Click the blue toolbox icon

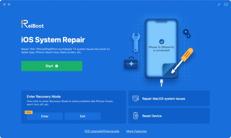click(x=131, y=64)
